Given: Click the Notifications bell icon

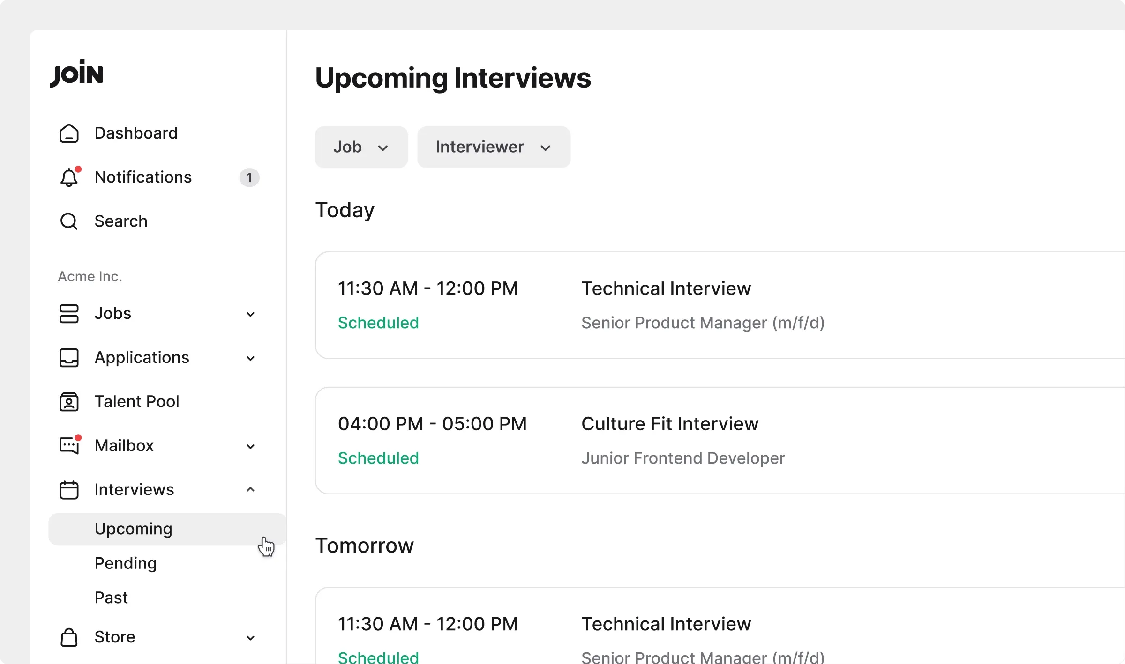Looking at the screenshot, I should point(70,177).
